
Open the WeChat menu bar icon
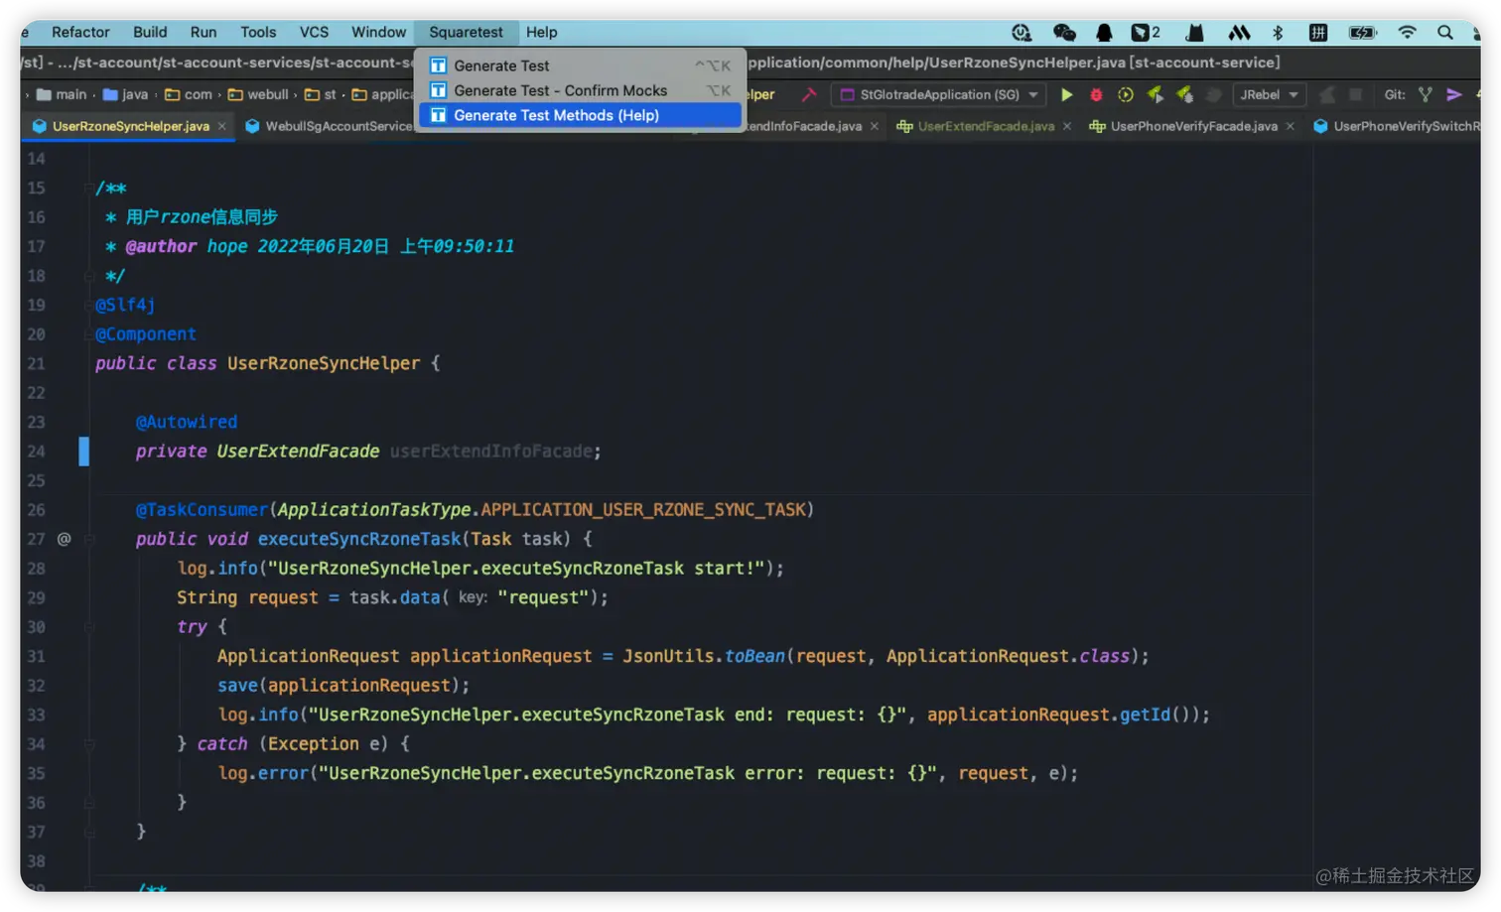1064,33
